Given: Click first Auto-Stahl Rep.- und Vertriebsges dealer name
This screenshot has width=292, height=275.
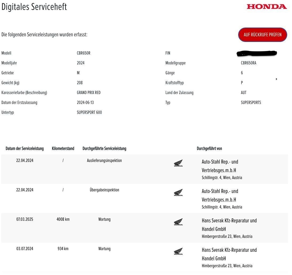Looking at the screenshot, I should point(220,166).
